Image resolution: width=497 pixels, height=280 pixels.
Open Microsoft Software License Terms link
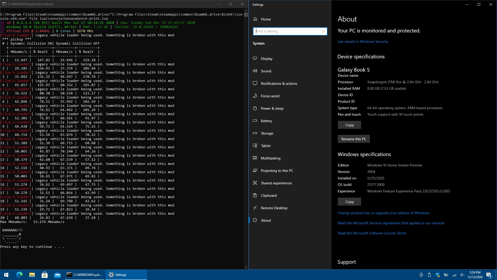[x=372, y=233]
